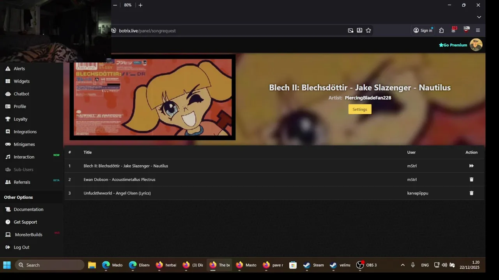Screen dimensions: 499x280
Task: Switch to the Steam taskbar window
Action: point(314,265)
